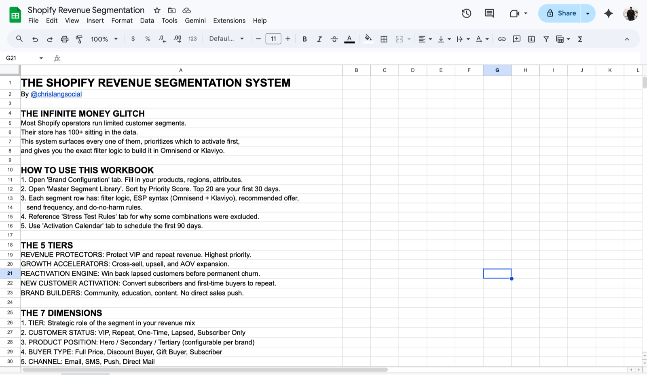Open the @chrislangsocial link
Screen dimensions: 647x375
click(x=56, y=94)
